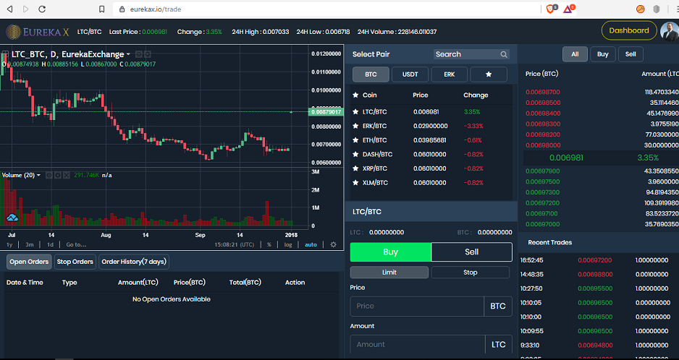Set chart range to 1d
The height and width of the screenshot is (360, 679).
[50, 244]
